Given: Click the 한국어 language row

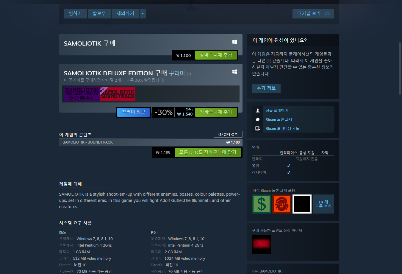Looking at the screenshot, I should [293, 159].
